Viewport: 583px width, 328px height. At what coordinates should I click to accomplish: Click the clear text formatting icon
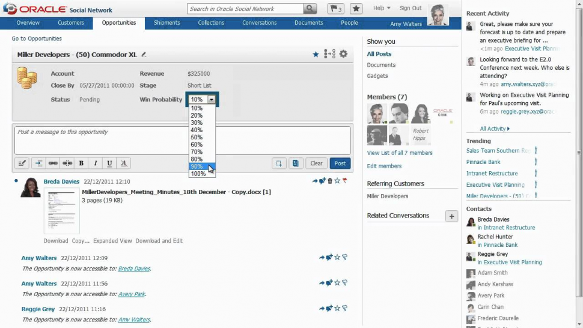pyautogui.click(x=123, y=163)
